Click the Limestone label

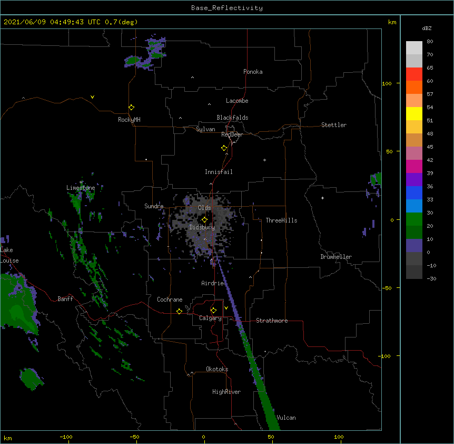(81, 188)
